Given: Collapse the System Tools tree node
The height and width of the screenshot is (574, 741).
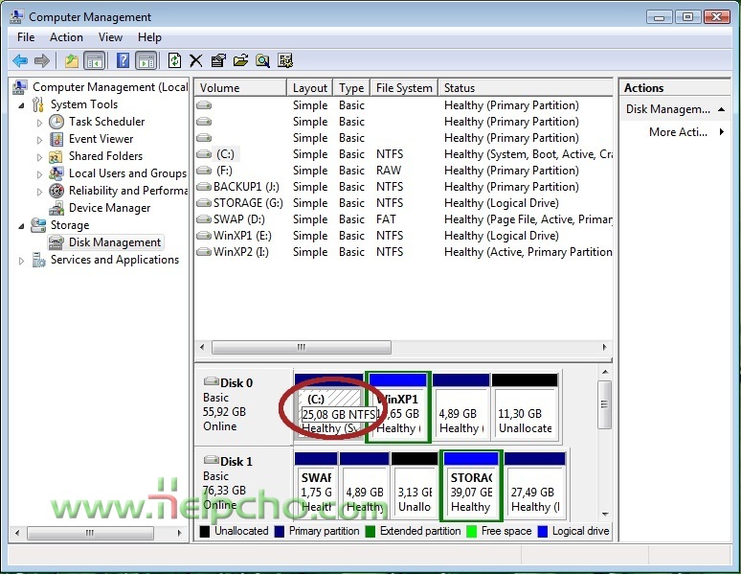Looking at the screenshot, I should [21, 104].
